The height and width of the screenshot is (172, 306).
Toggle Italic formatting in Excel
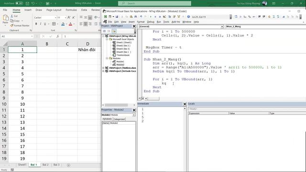tap(41, 24)
